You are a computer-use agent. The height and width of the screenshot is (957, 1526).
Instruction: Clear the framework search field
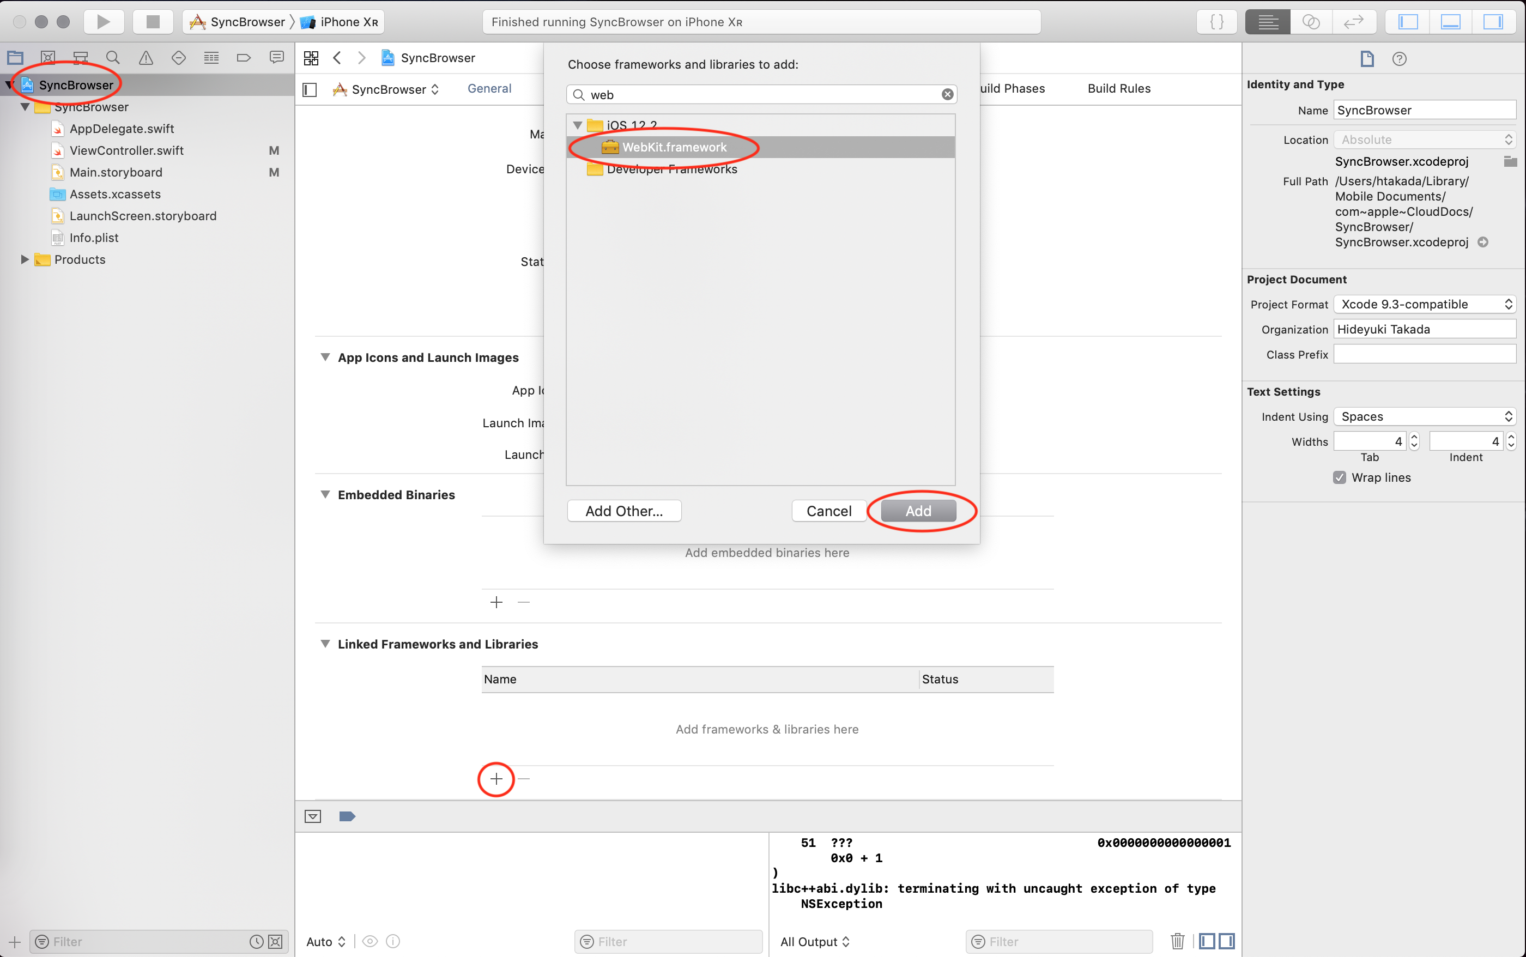coord(948,94)
